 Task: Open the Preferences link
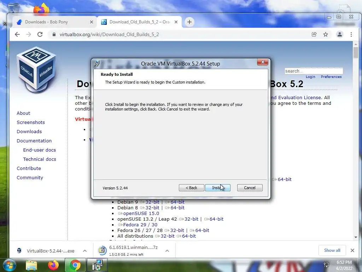coord(331,77)
